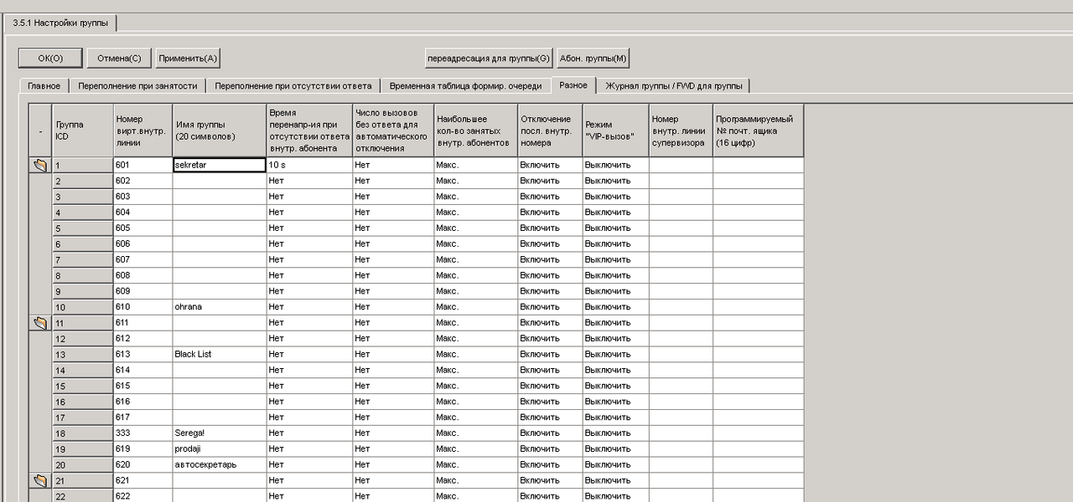Click Число вызовов без ответа header

click(x=393, y=131)
